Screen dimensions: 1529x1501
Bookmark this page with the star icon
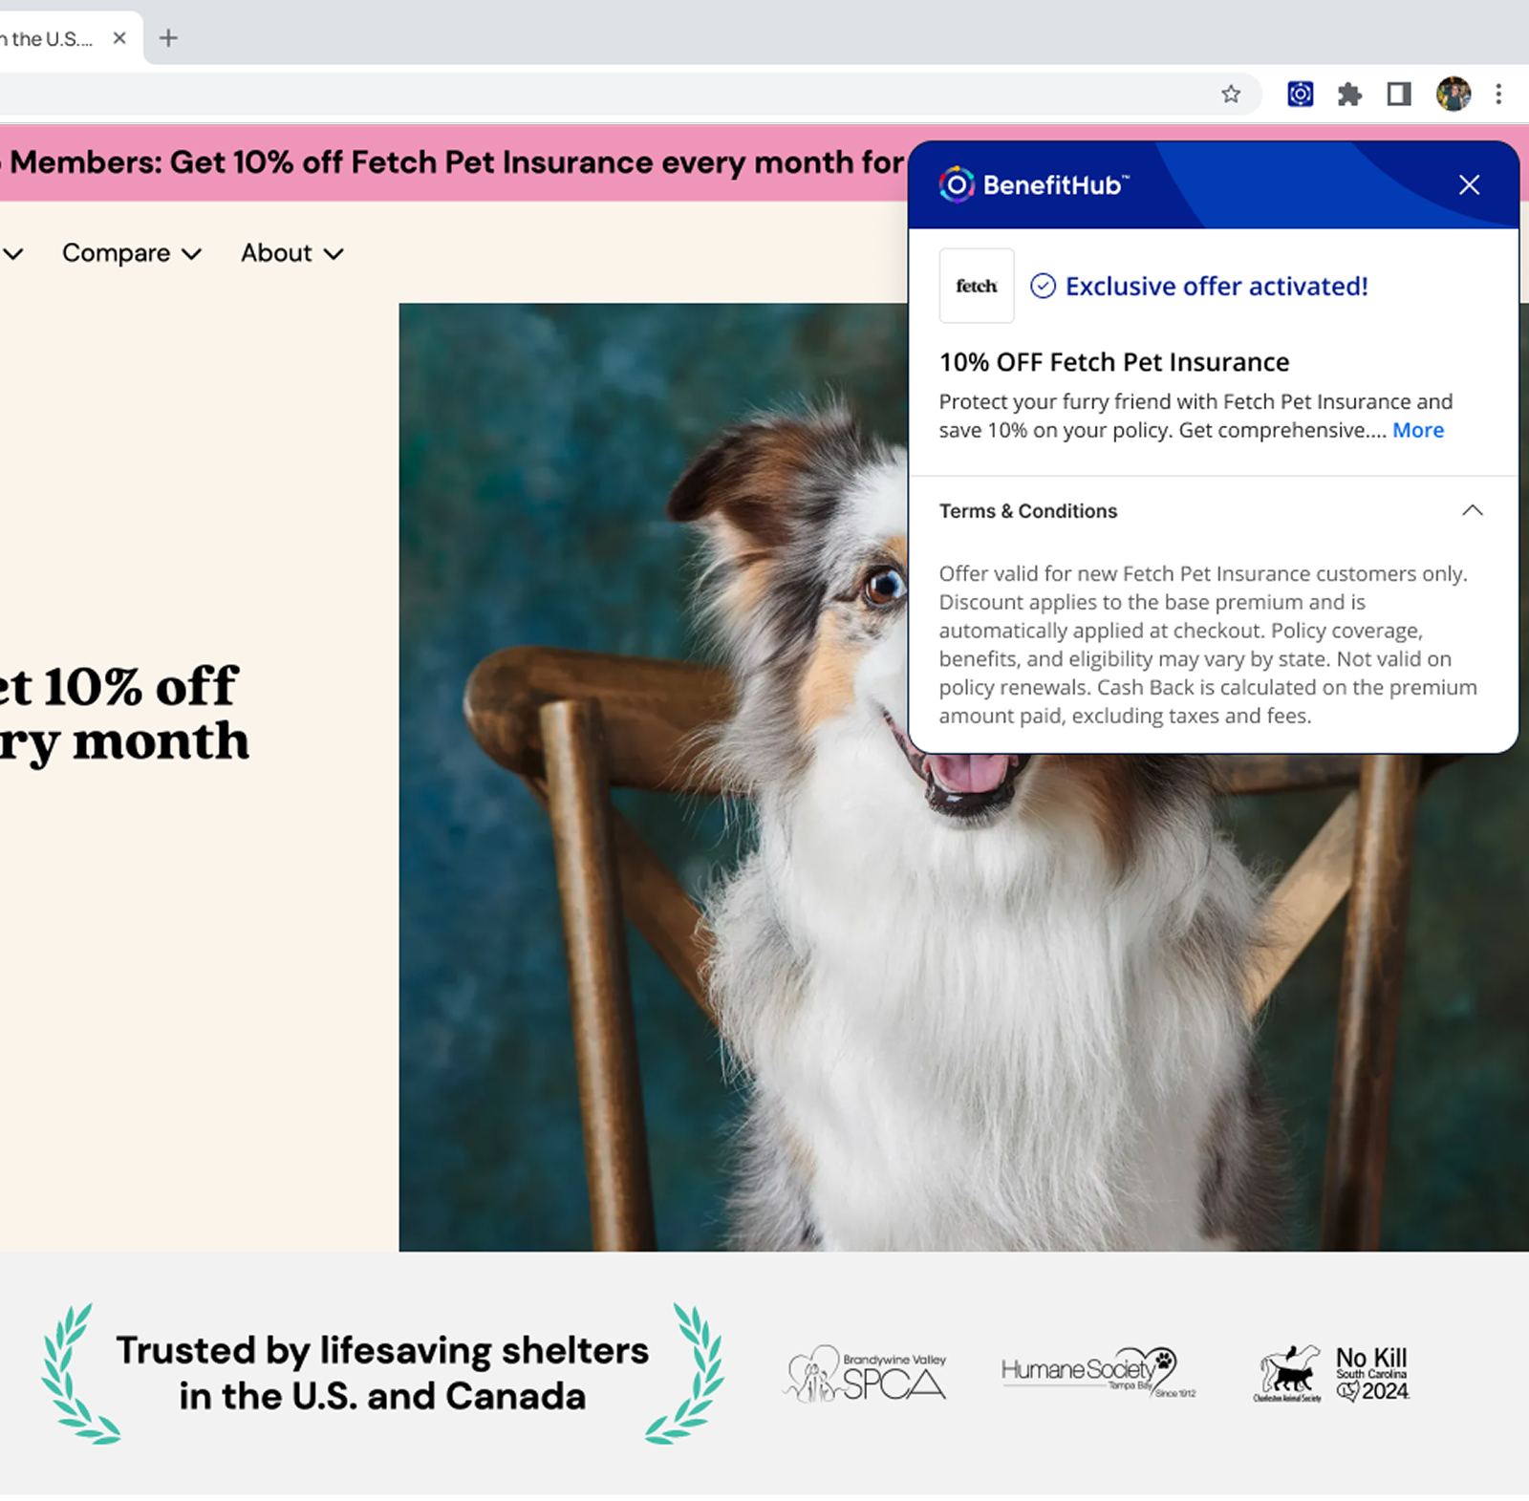point(1231,94)
